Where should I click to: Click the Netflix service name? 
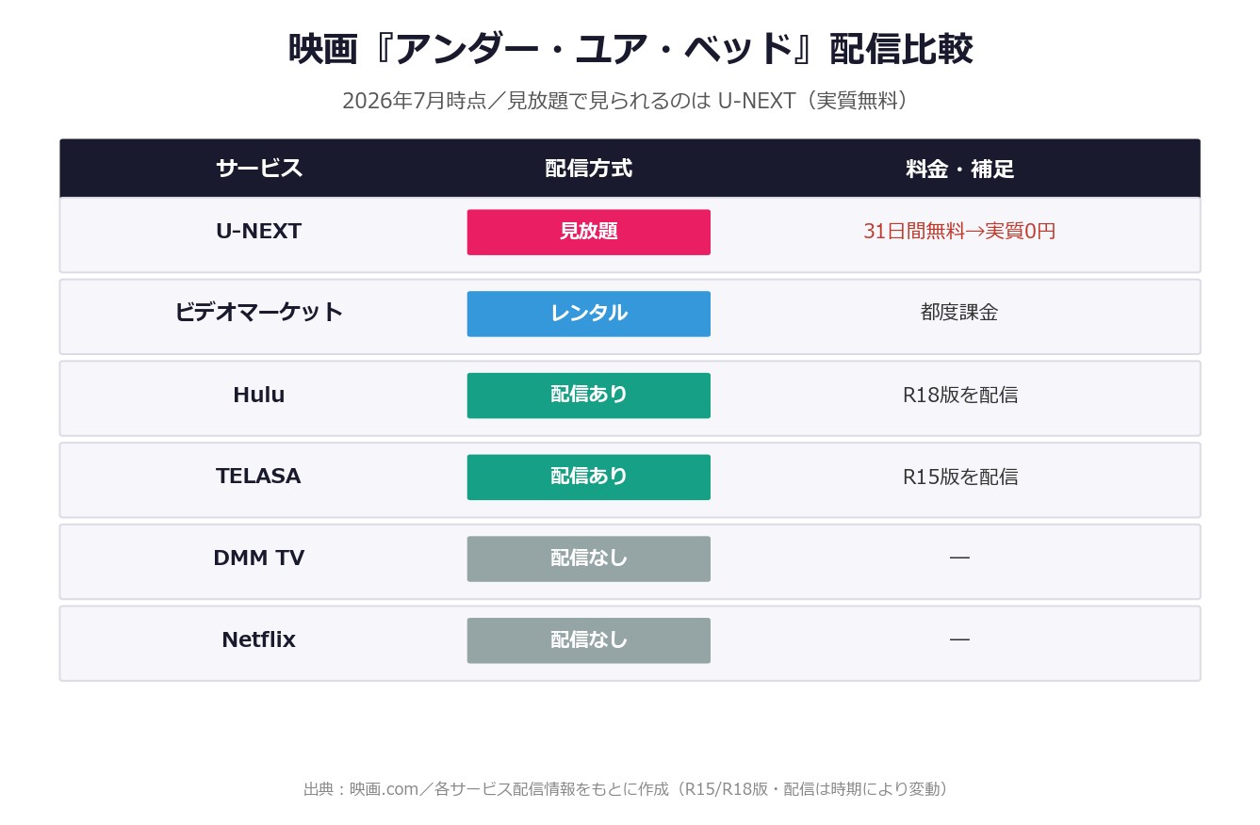(x=258, y=640)
